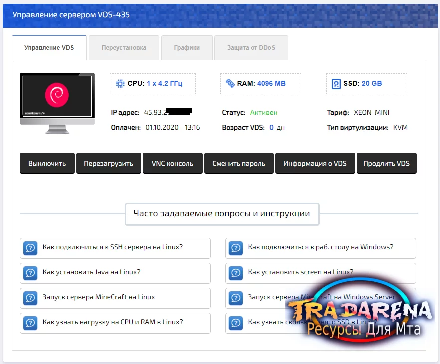Click question icon beside Windows desktop connection FAQ
Image resolution: width=440 pixels, height=364 pixels.
click(236, 248)
